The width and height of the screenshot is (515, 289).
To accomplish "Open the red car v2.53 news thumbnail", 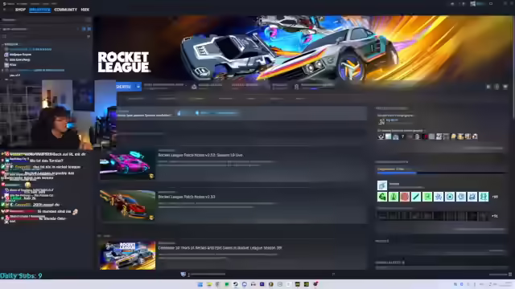I will click(127, 206).
